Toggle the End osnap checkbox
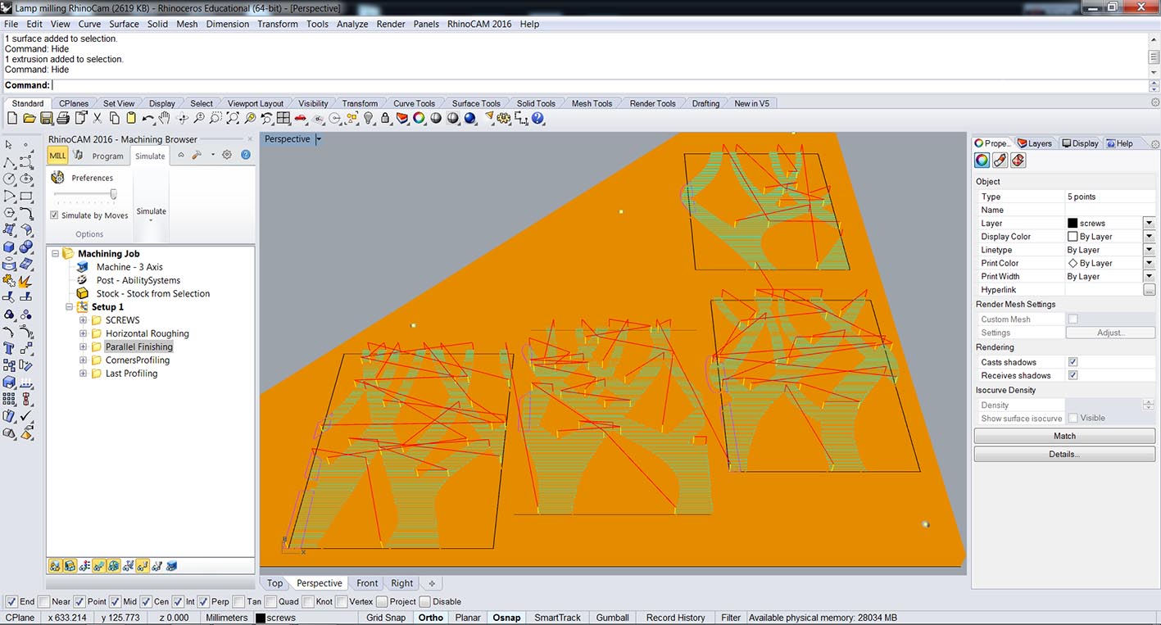The width and height of the screenshot is (1161, 625). (x=11, y=602)
